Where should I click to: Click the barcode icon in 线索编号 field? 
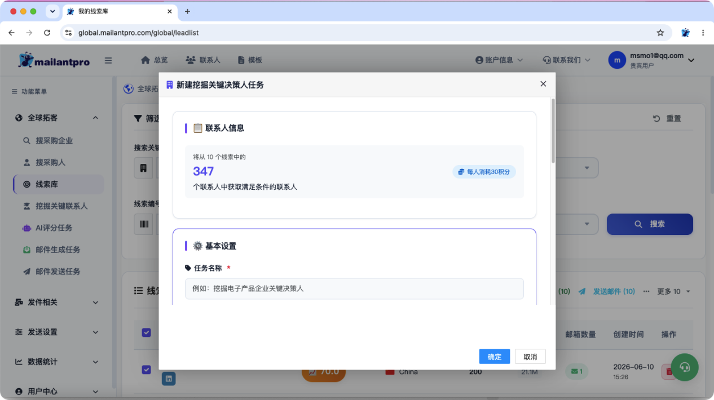click(144, 224)
